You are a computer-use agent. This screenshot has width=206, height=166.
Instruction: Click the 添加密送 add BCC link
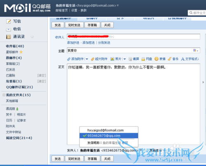[x=89, y=43]
